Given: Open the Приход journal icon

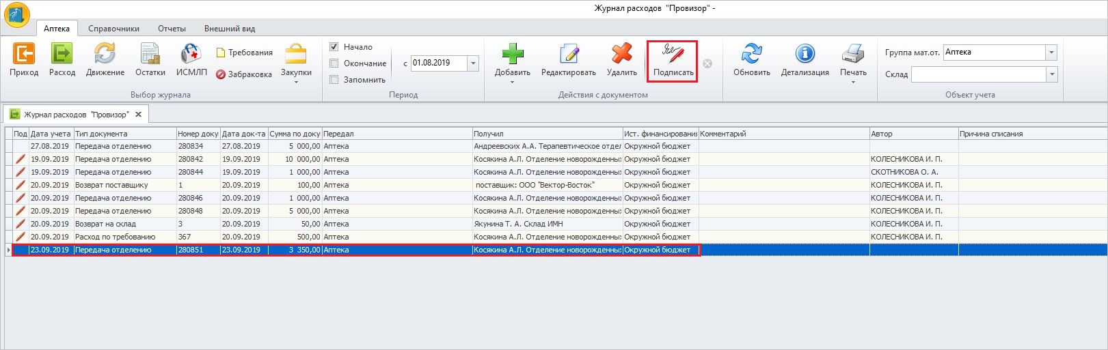Looking at the screenshot, I should point(24,55).
